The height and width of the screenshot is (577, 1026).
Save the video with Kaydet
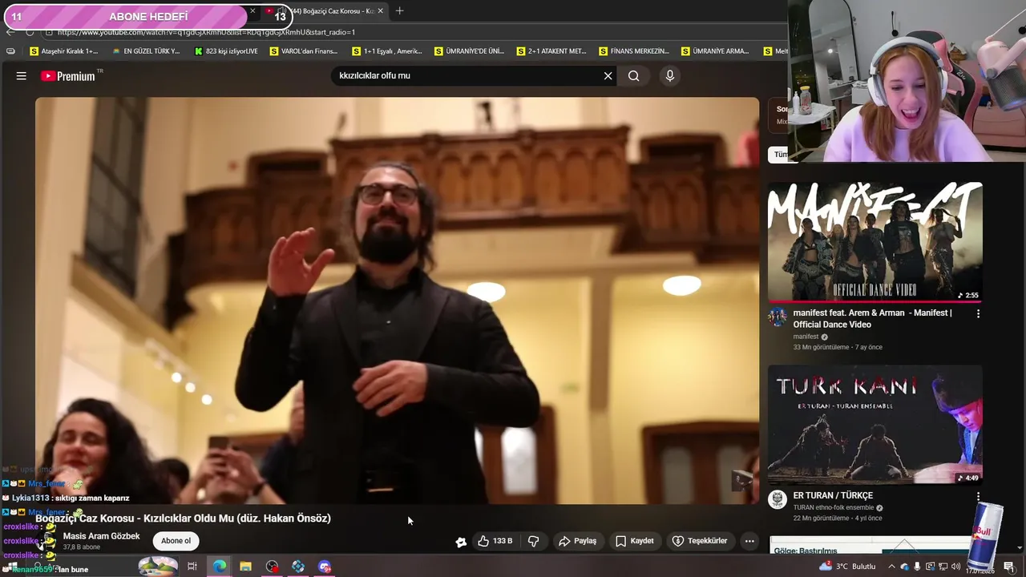click(x=635, y=541)
